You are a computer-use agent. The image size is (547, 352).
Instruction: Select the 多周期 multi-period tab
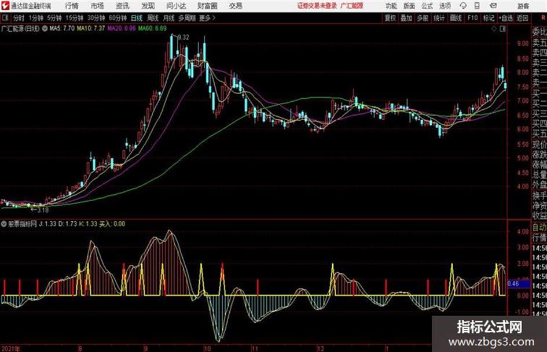pyautogui.click(x=187, y=18)
